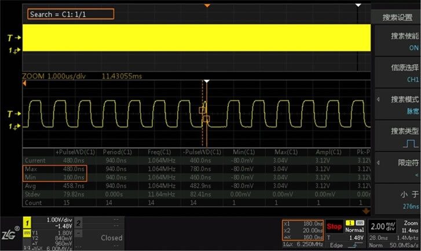Click the search settings (搜索设置) menu title
This screenshot has width=421, height=251.
point(397,17)
